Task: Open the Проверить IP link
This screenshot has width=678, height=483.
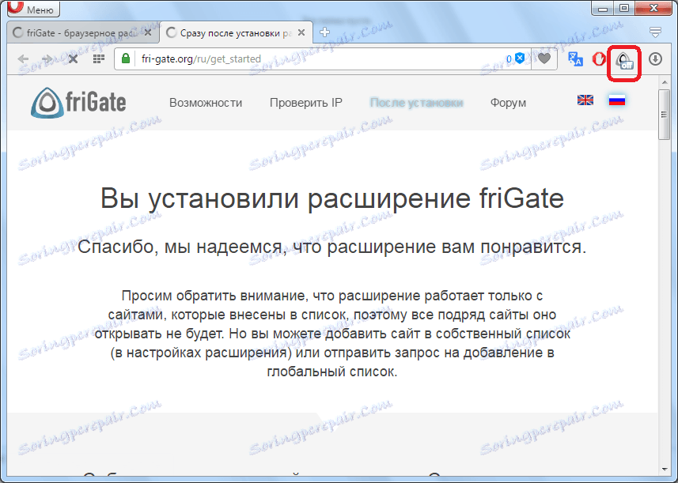Action: pyautogui.click(x=306, y=103)
